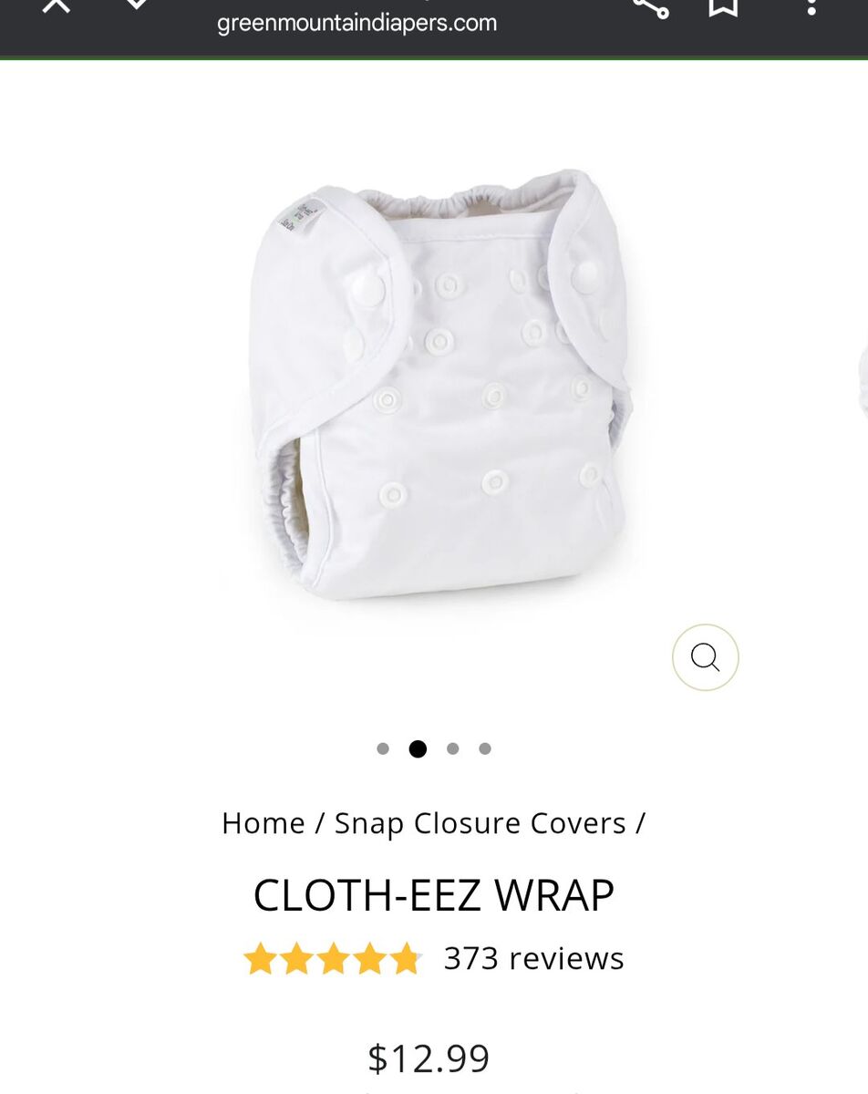
Task: Jump to the fourth carousel dot
Action: tap(485, 748)
